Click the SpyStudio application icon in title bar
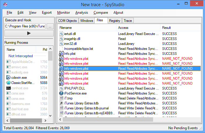This screenshot has height=133, width=205. point(5,5)
